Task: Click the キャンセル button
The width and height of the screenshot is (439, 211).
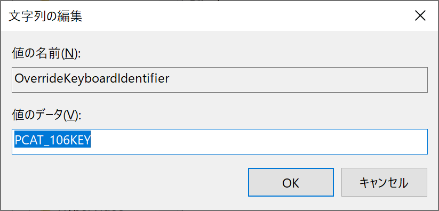Action: click(384, 182)
